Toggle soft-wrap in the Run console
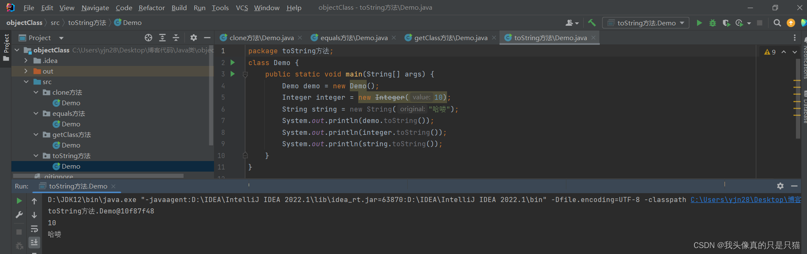The height and width of the screenshot is (254, 807). click(x=34, y=229)
